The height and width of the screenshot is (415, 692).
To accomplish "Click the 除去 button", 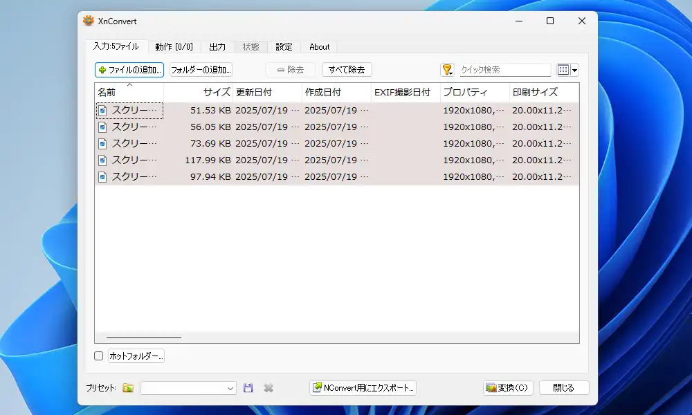I will 291,70.
